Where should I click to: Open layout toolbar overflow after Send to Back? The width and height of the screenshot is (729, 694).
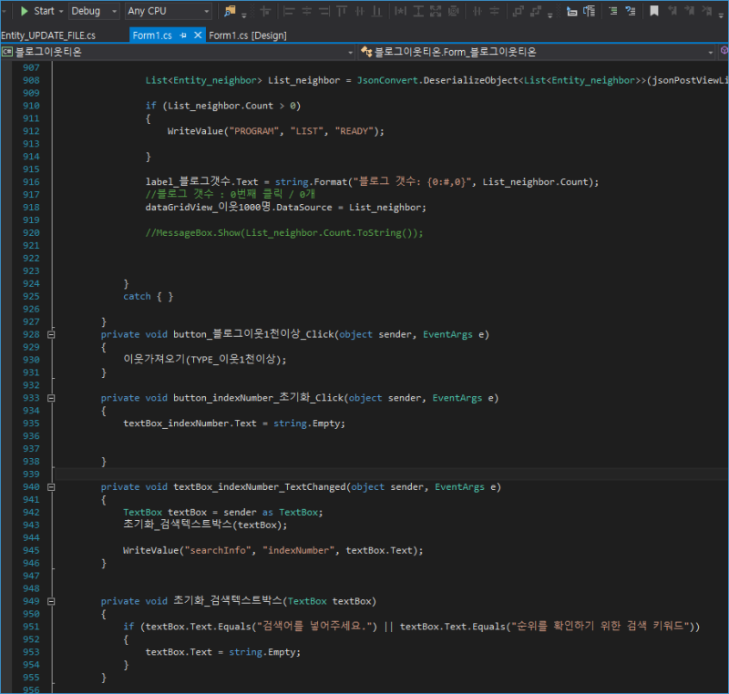550,15
